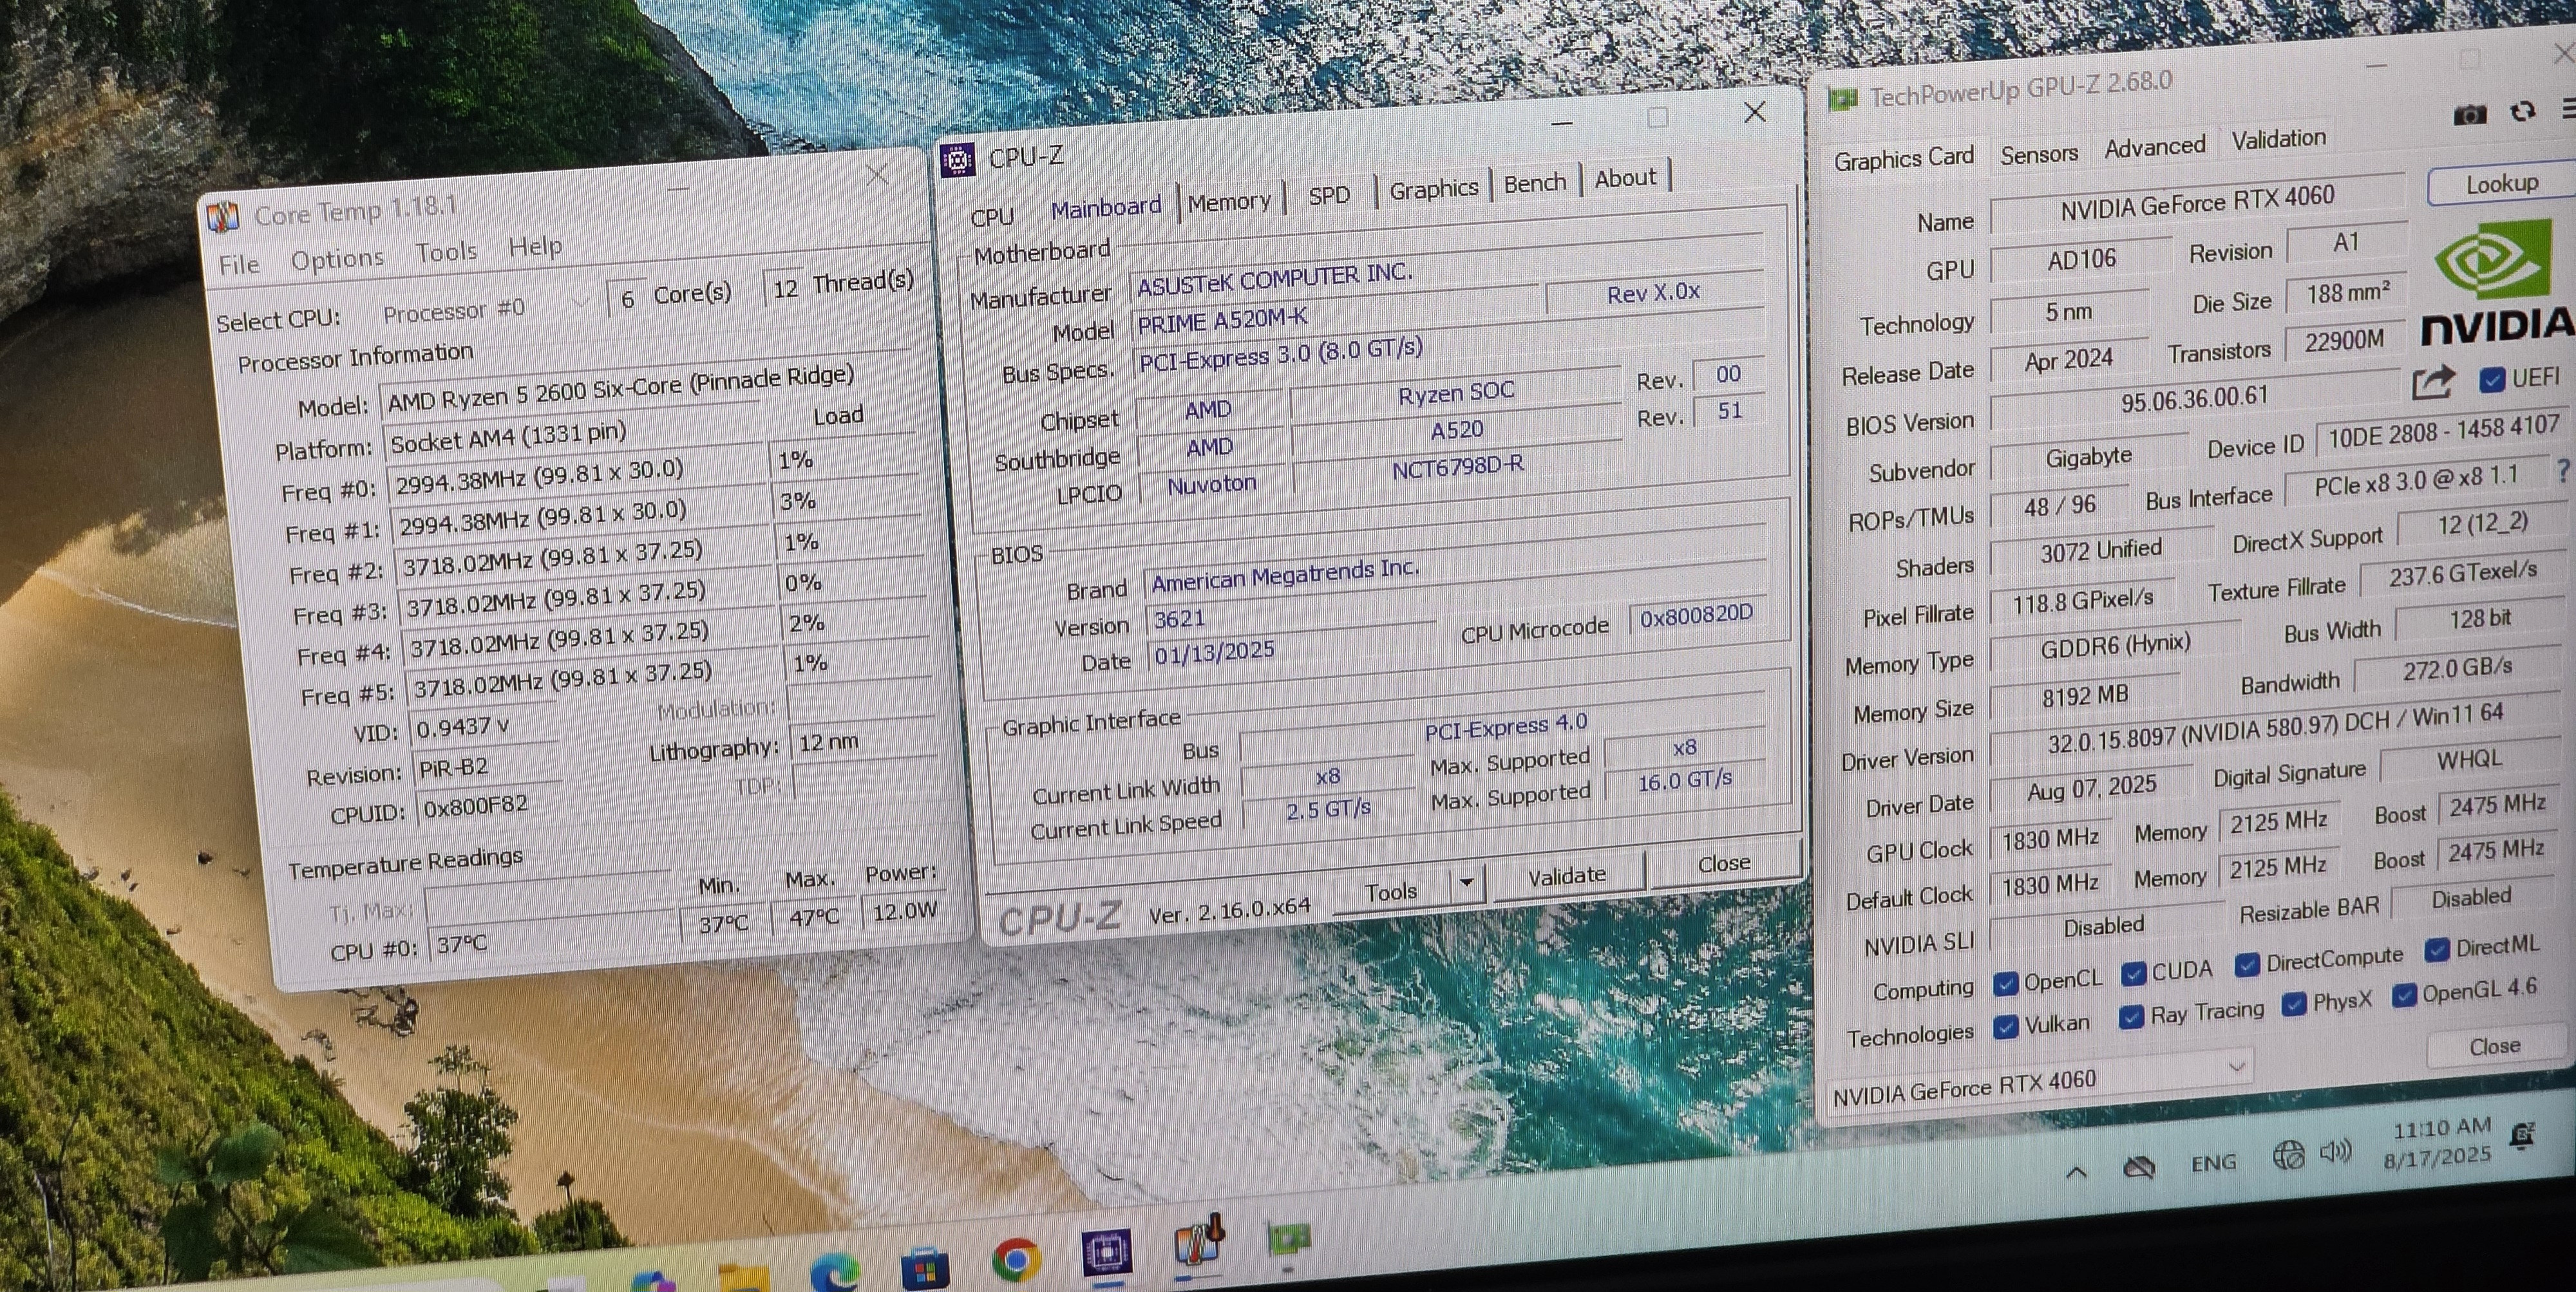Viewport: 2576px width, 1292px height.
Task: Click the NVIDIA logo in GPU-Z
Action: [2494, 284]
